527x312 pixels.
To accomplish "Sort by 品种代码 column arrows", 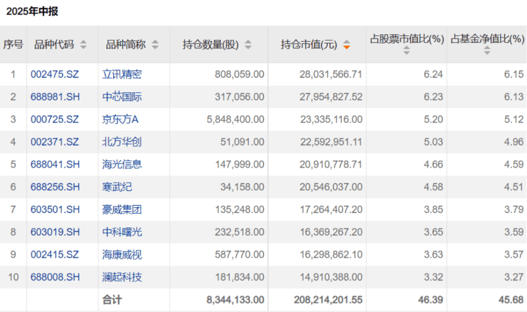I will click(83, 44).
